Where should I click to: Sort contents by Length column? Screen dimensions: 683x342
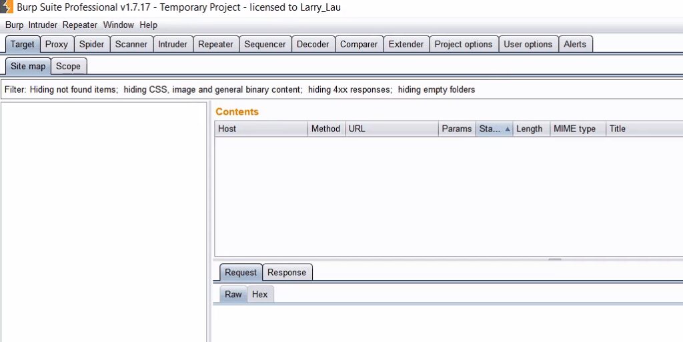coord(532,129)
